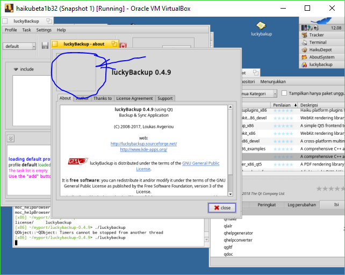The image size is (345, 275).
Task: Open the Menunjukkan menu in HaikuDepot
Action: [273, 82]
